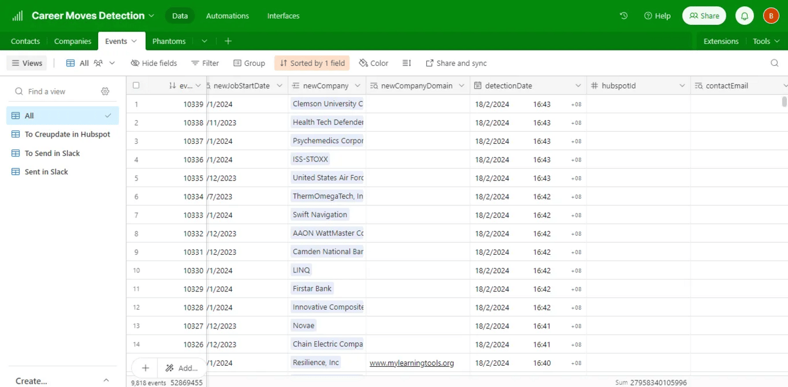Toggle the Views sidebar button
This screenshot has width=788, height=387.
point(27,63)
